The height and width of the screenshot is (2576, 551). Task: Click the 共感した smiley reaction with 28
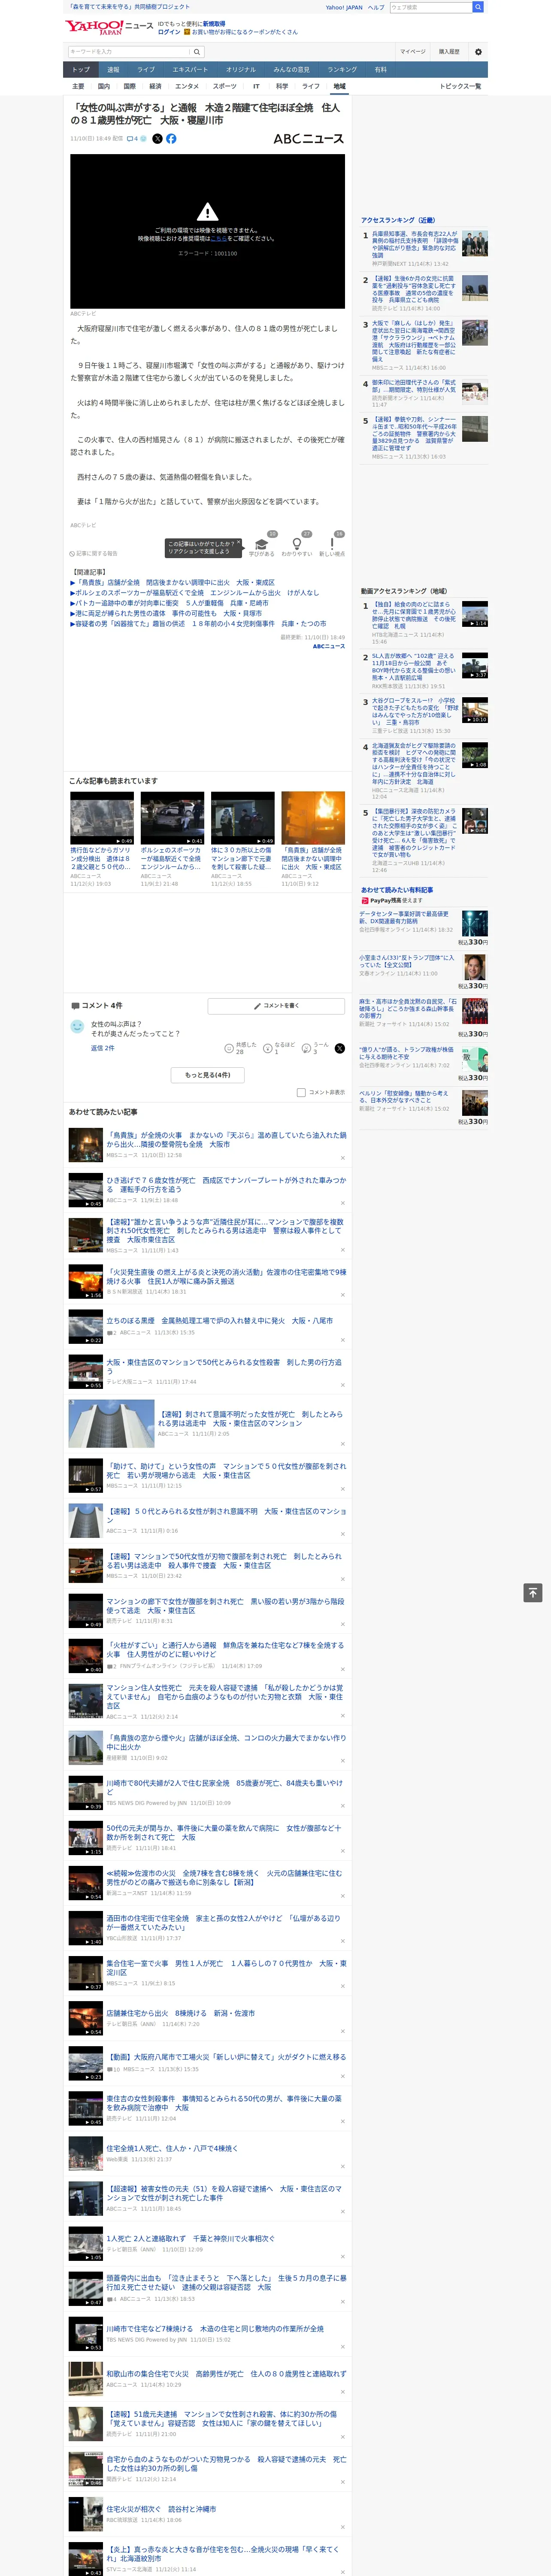point(230,1048)
